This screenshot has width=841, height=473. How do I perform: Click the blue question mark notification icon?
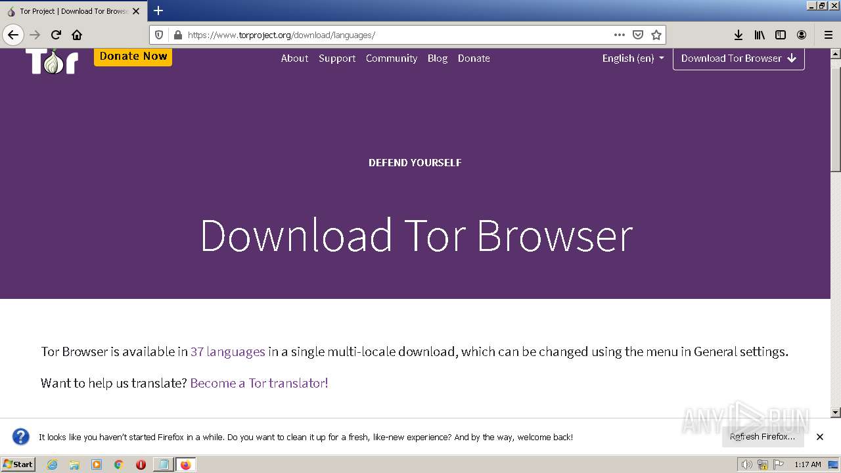[21, 437]
